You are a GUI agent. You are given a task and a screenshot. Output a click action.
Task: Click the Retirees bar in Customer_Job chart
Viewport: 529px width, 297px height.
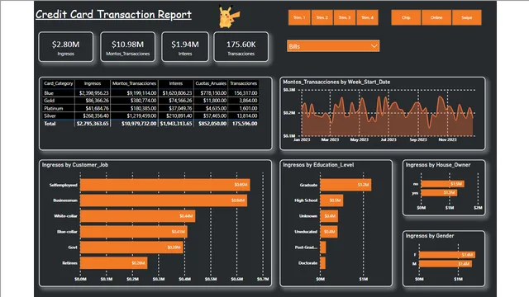(x=114, y=263)
